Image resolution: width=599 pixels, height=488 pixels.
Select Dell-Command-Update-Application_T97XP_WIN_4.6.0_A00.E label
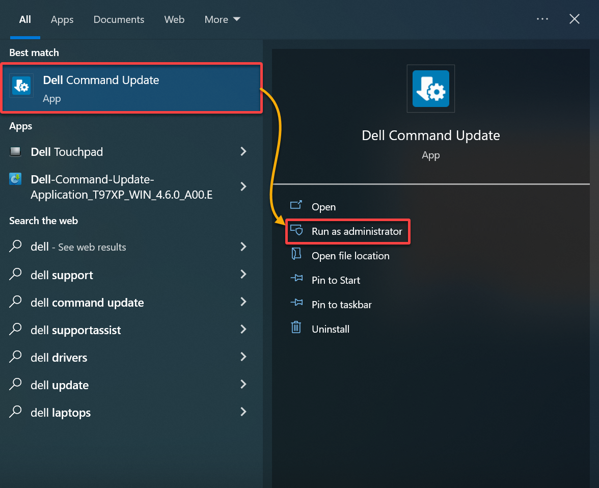pos(121,187)
